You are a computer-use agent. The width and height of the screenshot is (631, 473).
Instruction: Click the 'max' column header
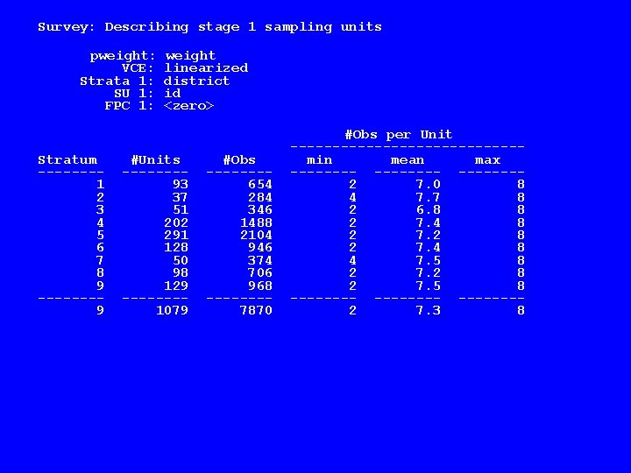pyautogui.click(x=487, y=160)
